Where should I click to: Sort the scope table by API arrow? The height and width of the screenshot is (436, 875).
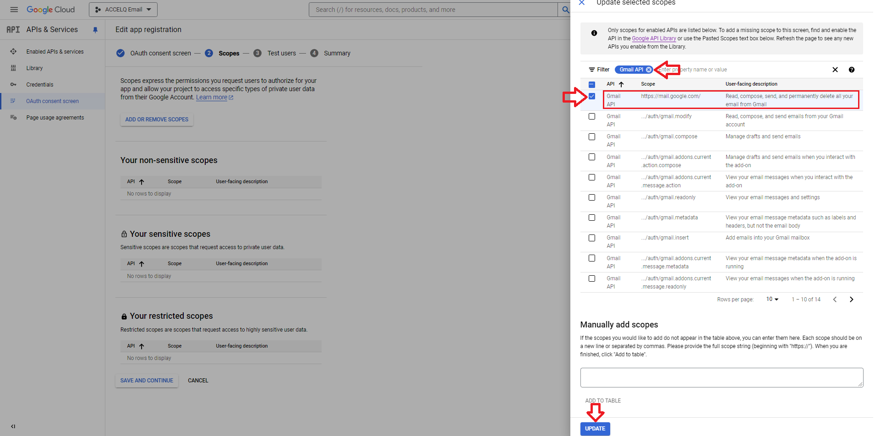coord(621,84)
